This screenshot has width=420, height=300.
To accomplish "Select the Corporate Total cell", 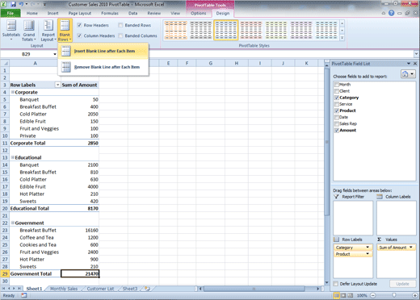I will coord(36,143).
